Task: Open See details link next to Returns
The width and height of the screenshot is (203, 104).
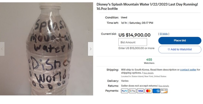Action: coord(164,86)
